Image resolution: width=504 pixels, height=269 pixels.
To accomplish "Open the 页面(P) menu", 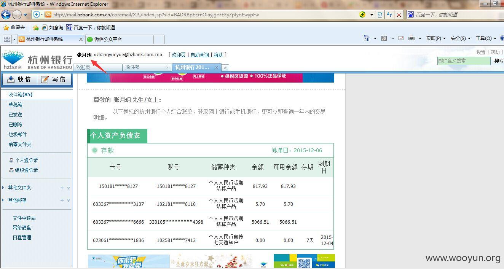I will 435,38.
